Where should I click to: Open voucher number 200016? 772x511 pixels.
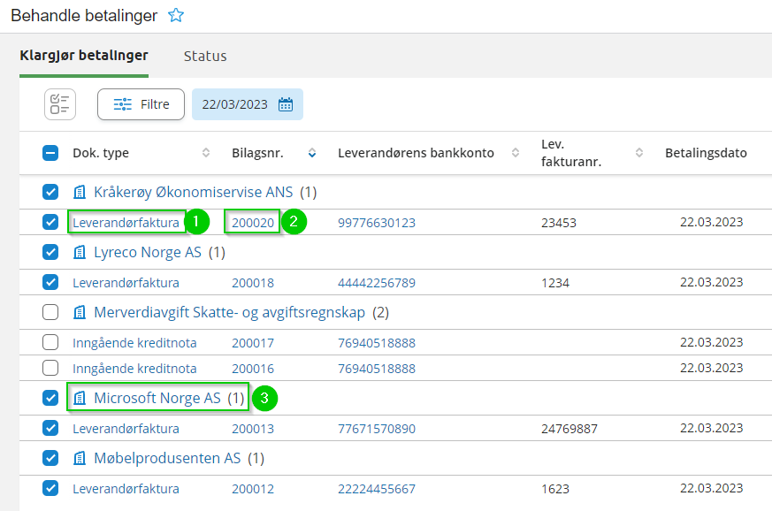pyautogui.click(x=253, y=369)
